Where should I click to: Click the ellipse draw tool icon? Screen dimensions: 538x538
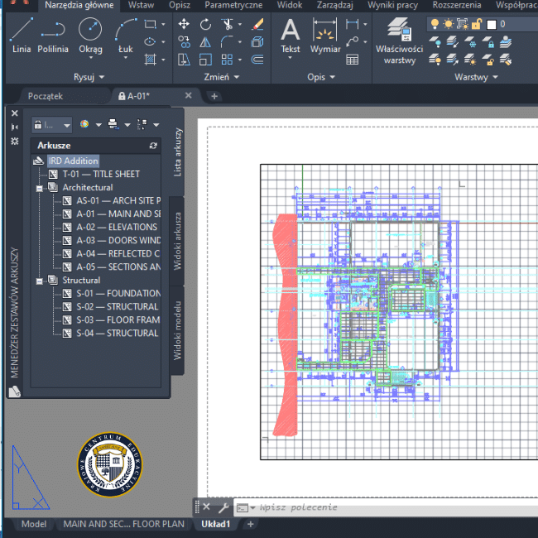(150, 42)
